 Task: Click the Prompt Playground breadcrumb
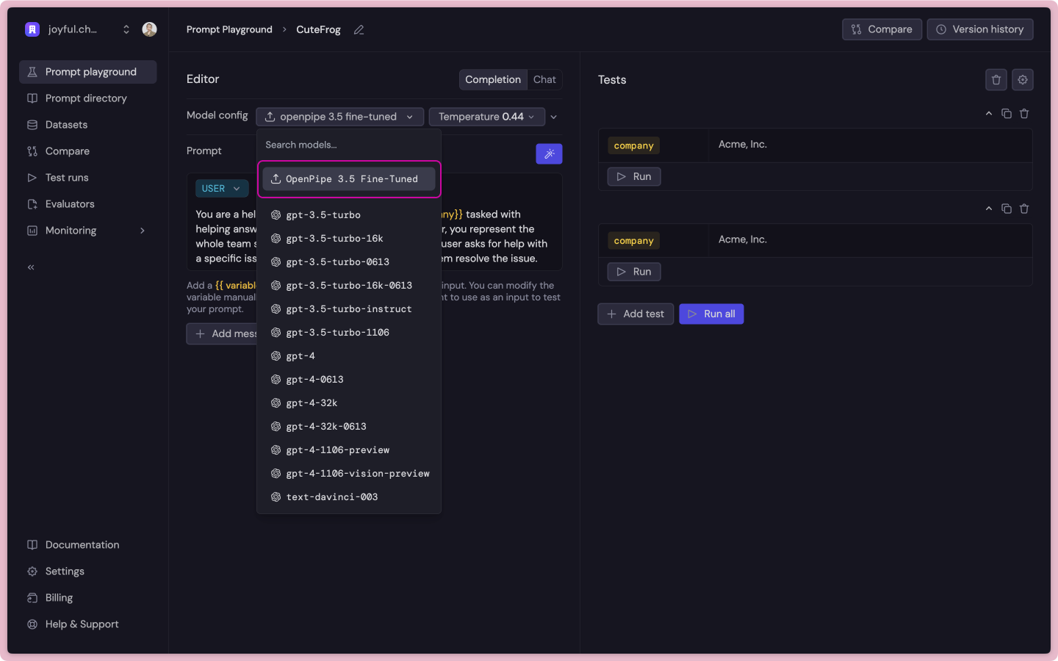pyautogui.click(x=229, y=29)
